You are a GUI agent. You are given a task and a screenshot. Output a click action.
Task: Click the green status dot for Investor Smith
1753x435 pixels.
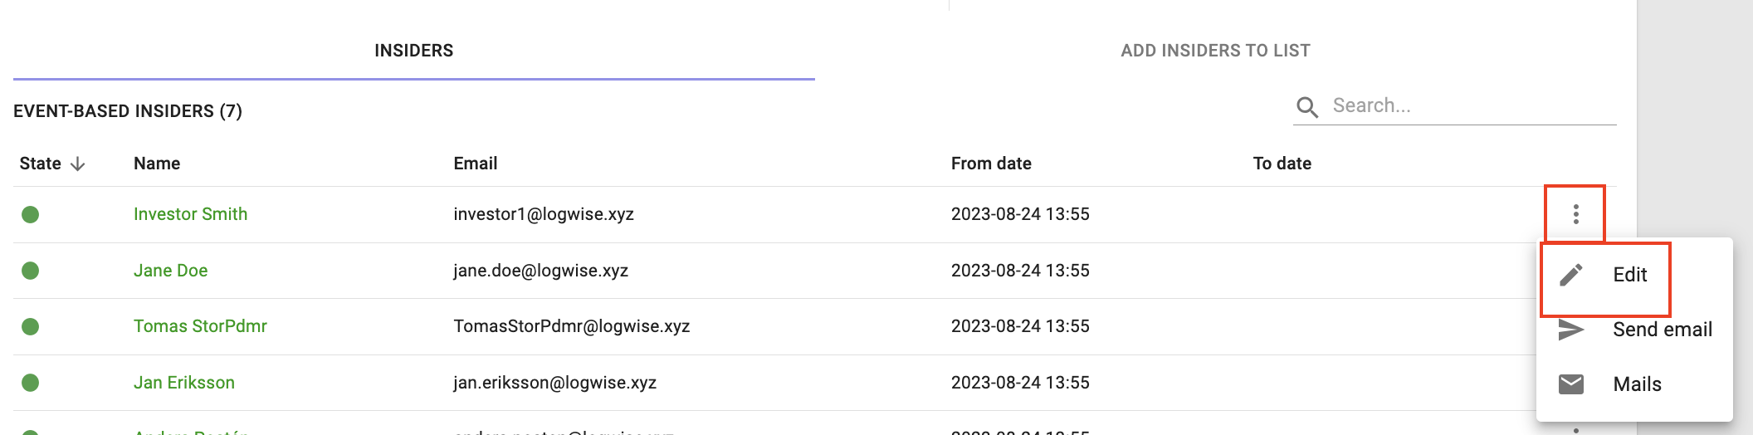[x=31, y=214]
